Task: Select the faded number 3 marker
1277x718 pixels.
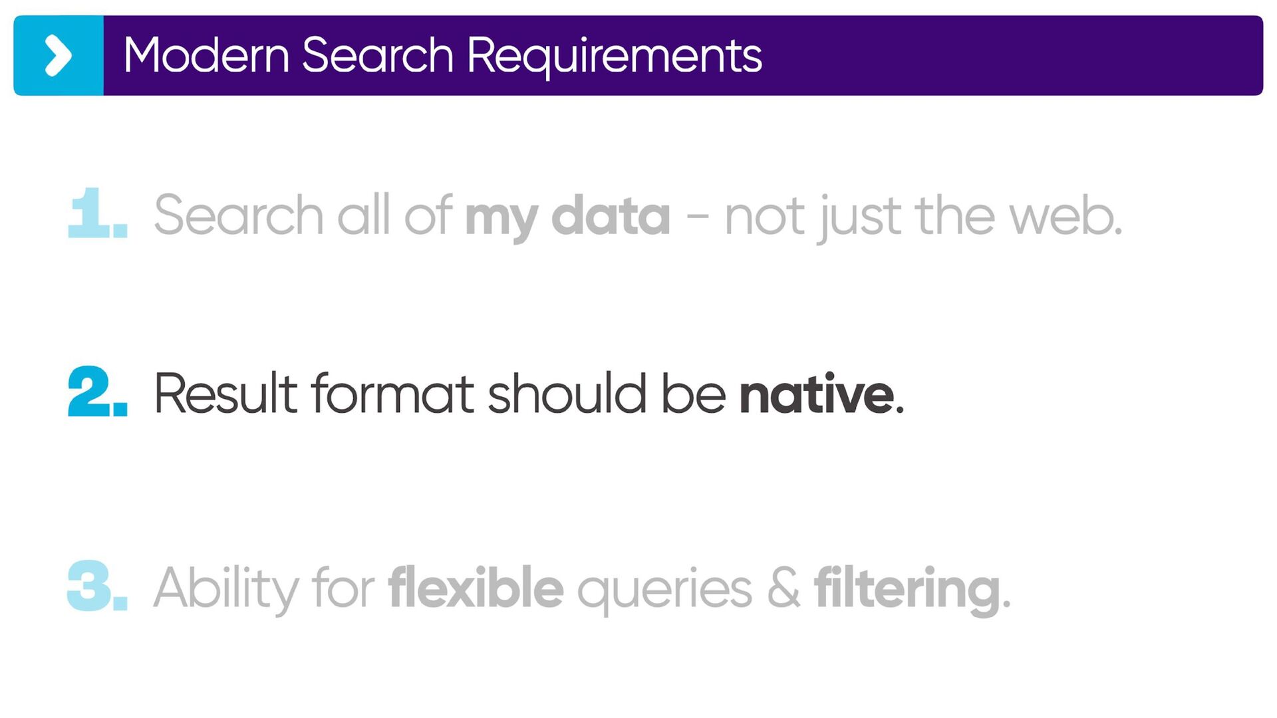Action: [98, 586]
